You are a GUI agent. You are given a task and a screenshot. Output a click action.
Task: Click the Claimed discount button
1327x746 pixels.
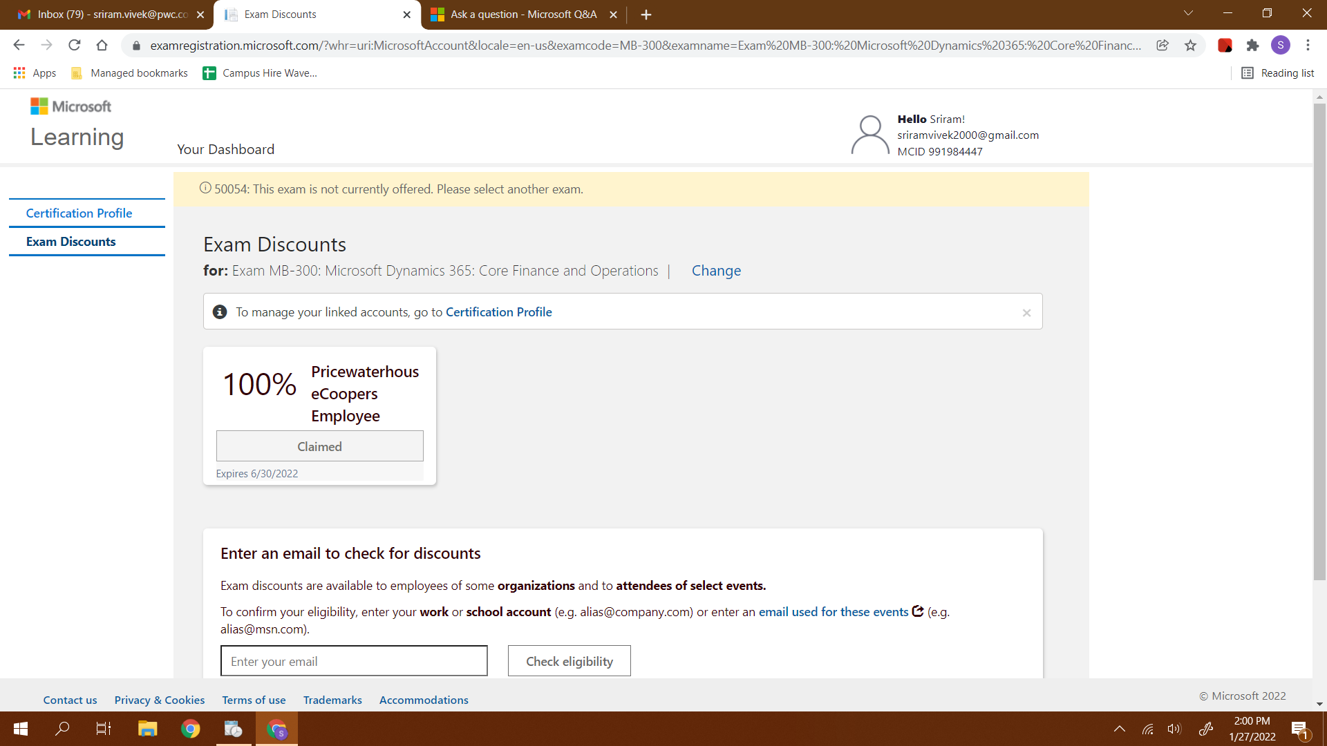click(319, 446)
